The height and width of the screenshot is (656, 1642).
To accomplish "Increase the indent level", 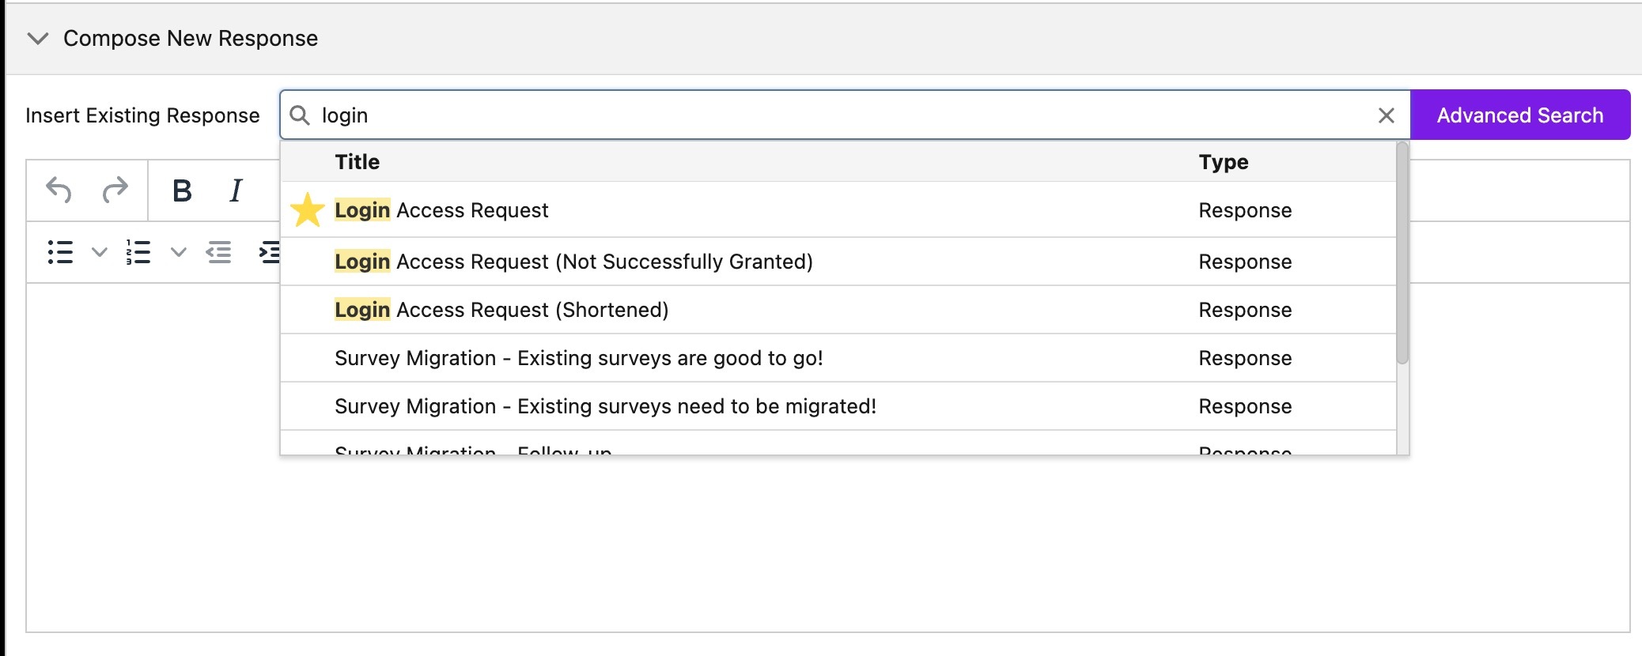I will click(x=269, y=253).
